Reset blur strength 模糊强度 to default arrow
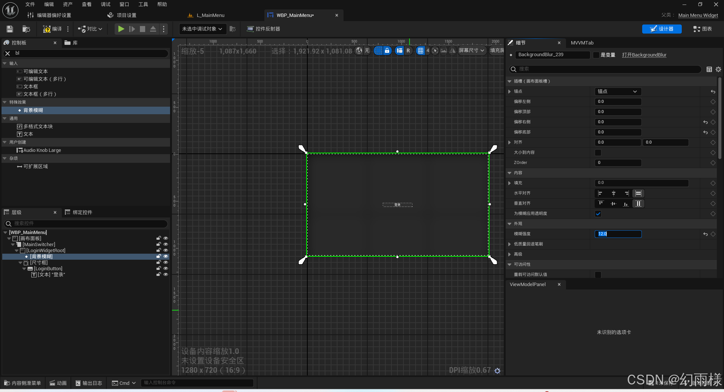This screenshot has width=724, height=392. point(706,234)
